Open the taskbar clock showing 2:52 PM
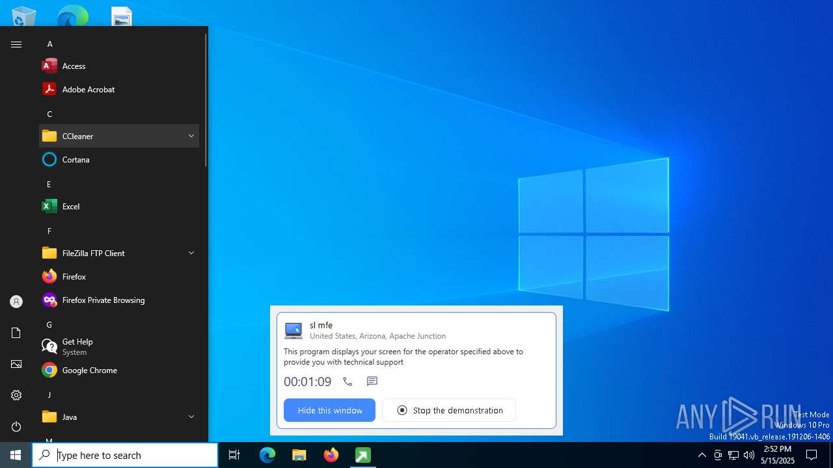Image resolution: width=833 pixels, height=468 pixels. pos(778,455)
